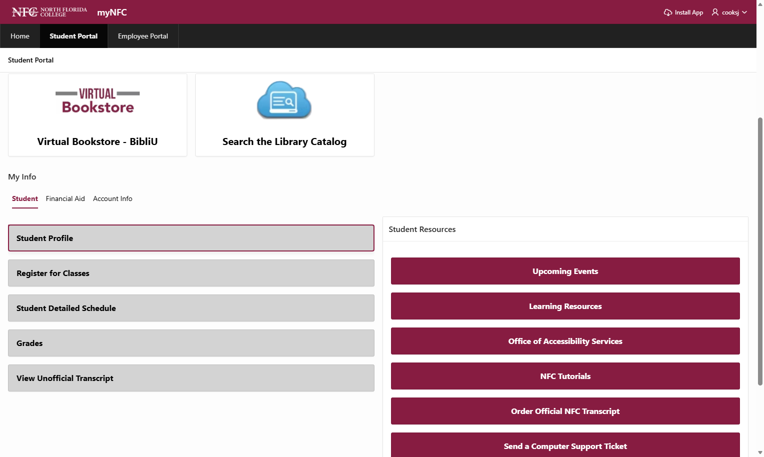Click the Install App cloud icon
Image resolution: width=764 pixels, height=457 pixels.
[668, 12]
